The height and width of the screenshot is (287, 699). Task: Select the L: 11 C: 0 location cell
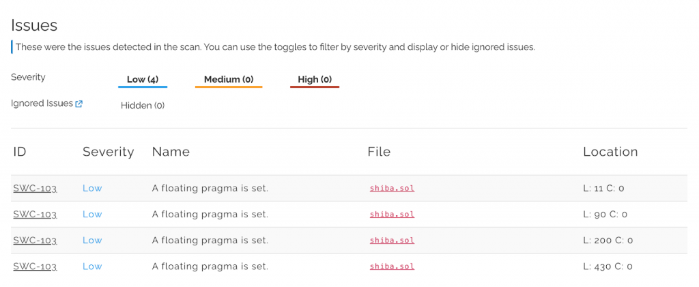603,189
